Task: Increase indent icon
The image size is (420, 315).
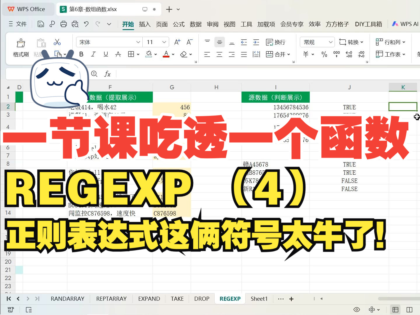Action: 256,42
